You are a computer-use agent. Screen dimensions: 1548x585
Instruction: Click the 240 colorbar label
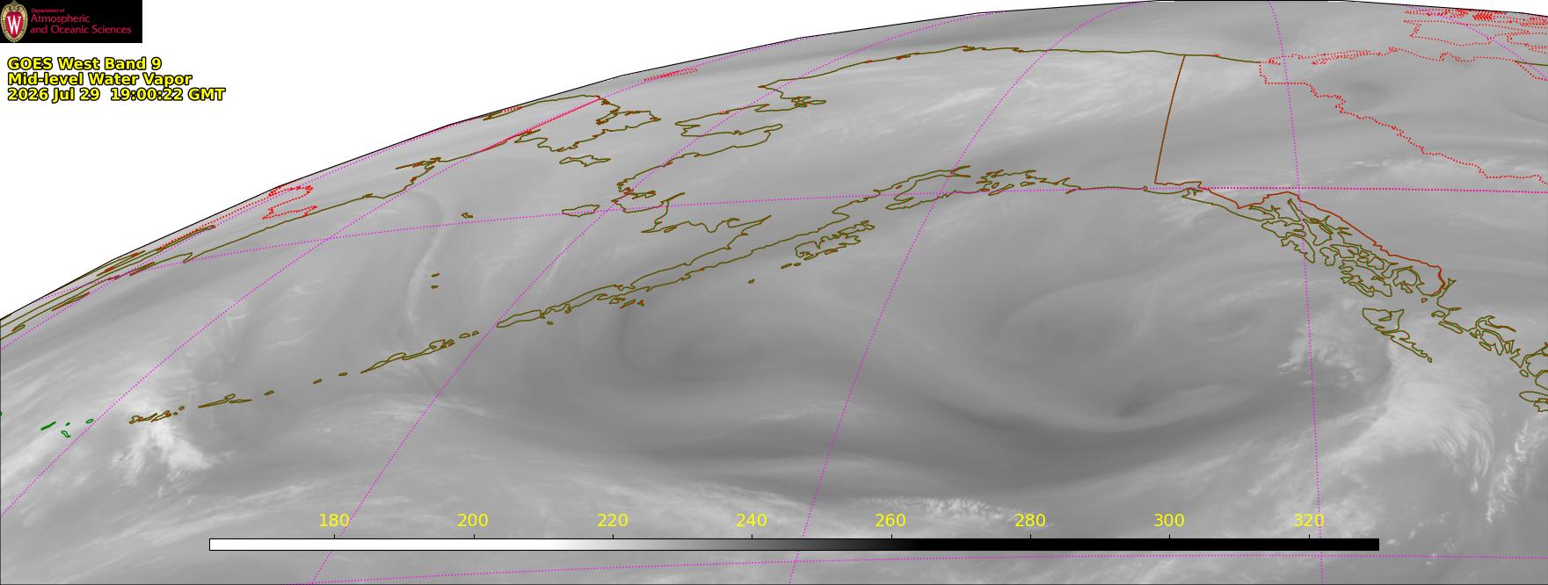pos(752,520)
